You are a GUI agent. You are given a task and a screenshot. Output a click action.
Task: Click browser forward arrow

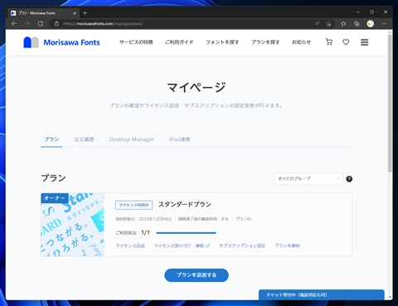click(27, 24)
